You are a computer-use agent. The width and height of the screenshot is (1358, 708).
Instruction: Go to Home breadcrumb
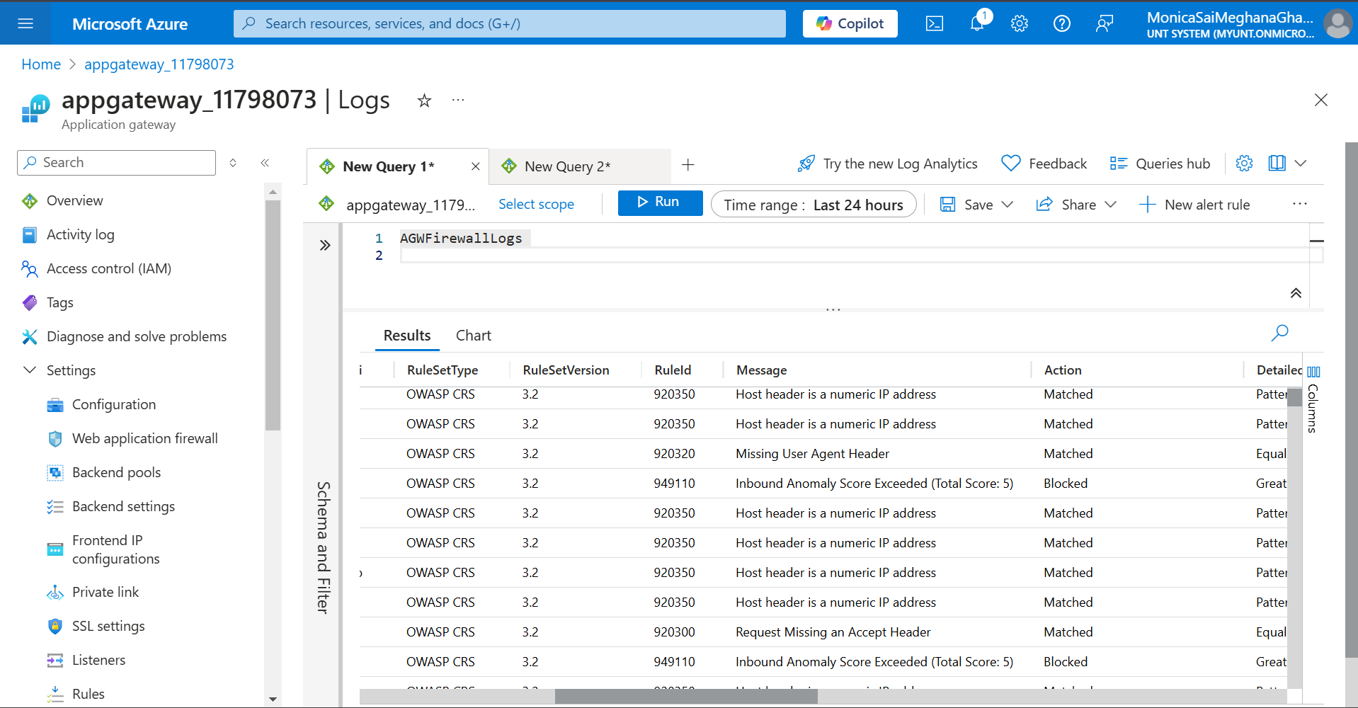click(x=41, y=64)
